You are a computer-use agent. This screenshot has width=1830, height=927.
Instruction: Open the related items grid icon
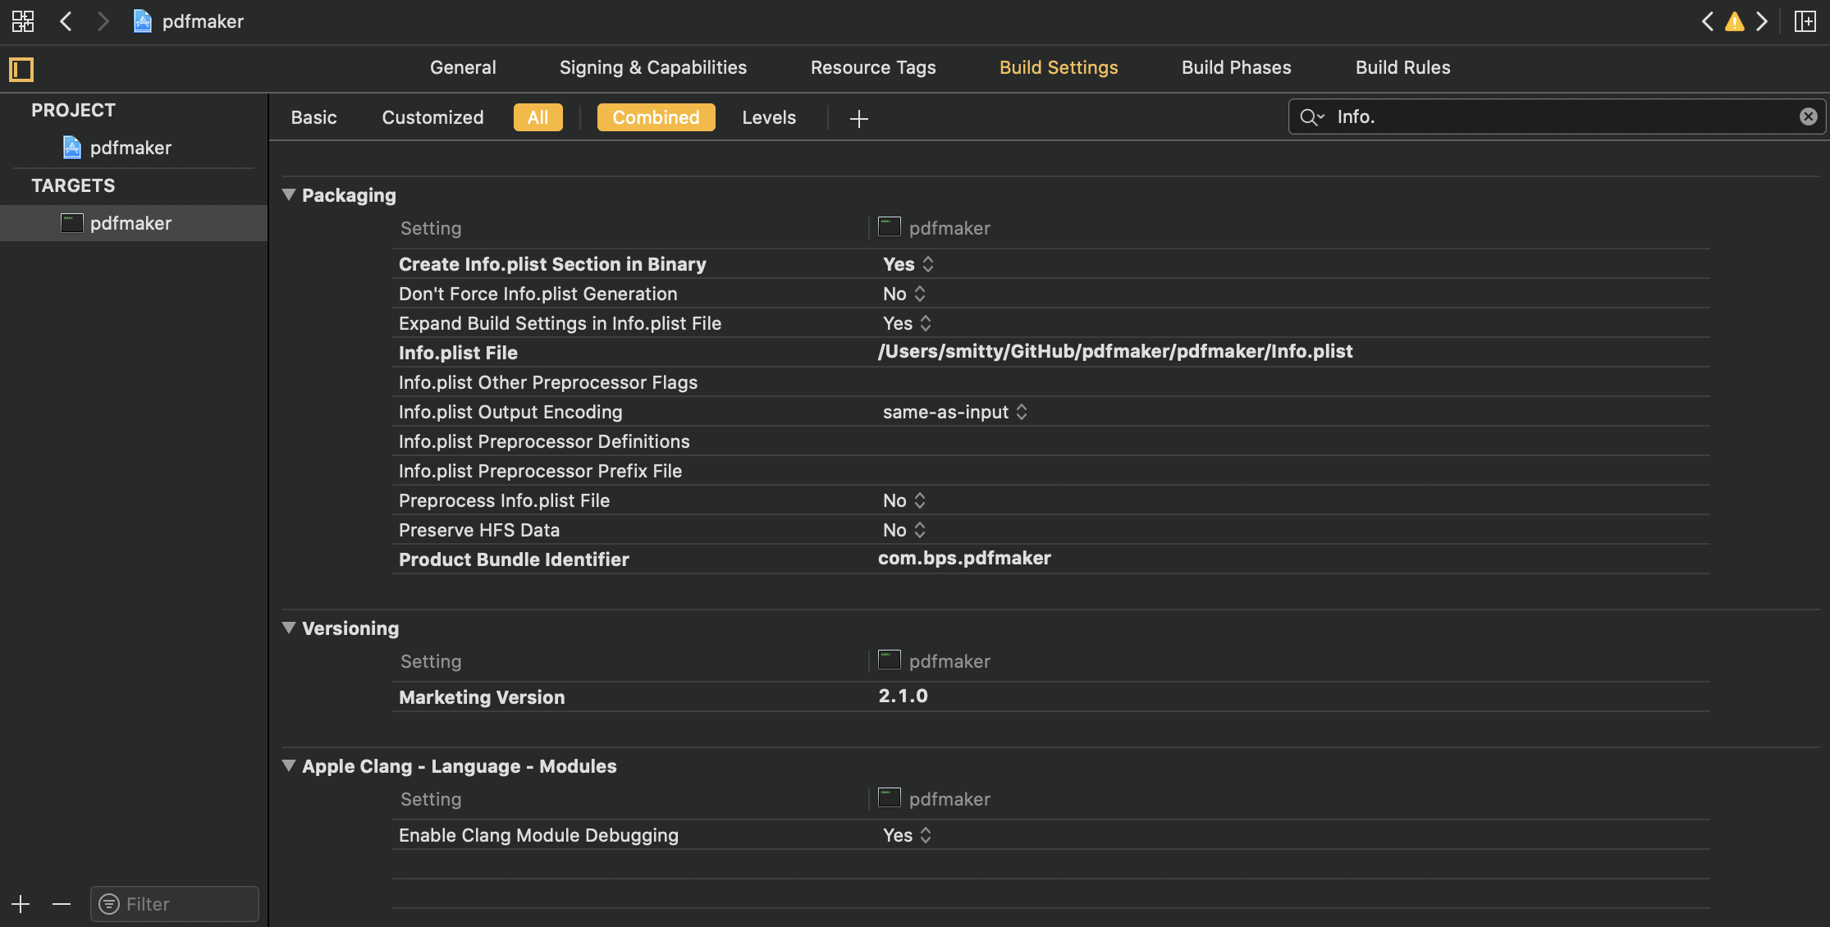click(x=23, y=21)
